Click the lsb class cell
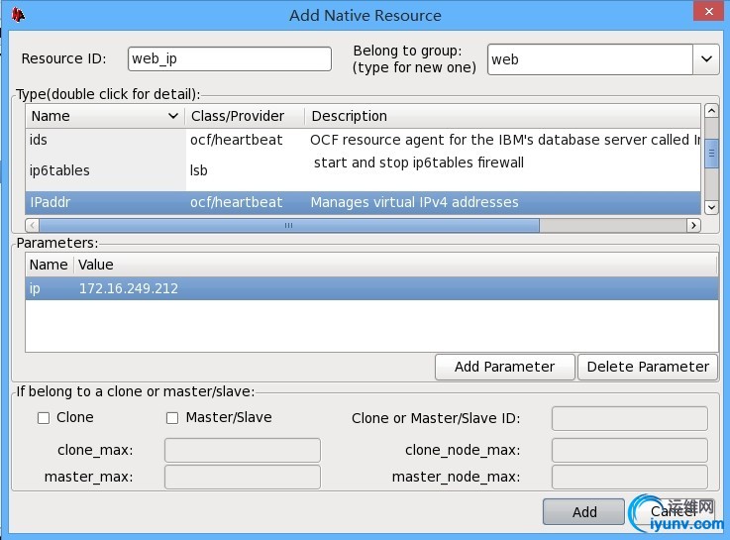This screenshot has width=730, height=540. (x=199, y=170)
